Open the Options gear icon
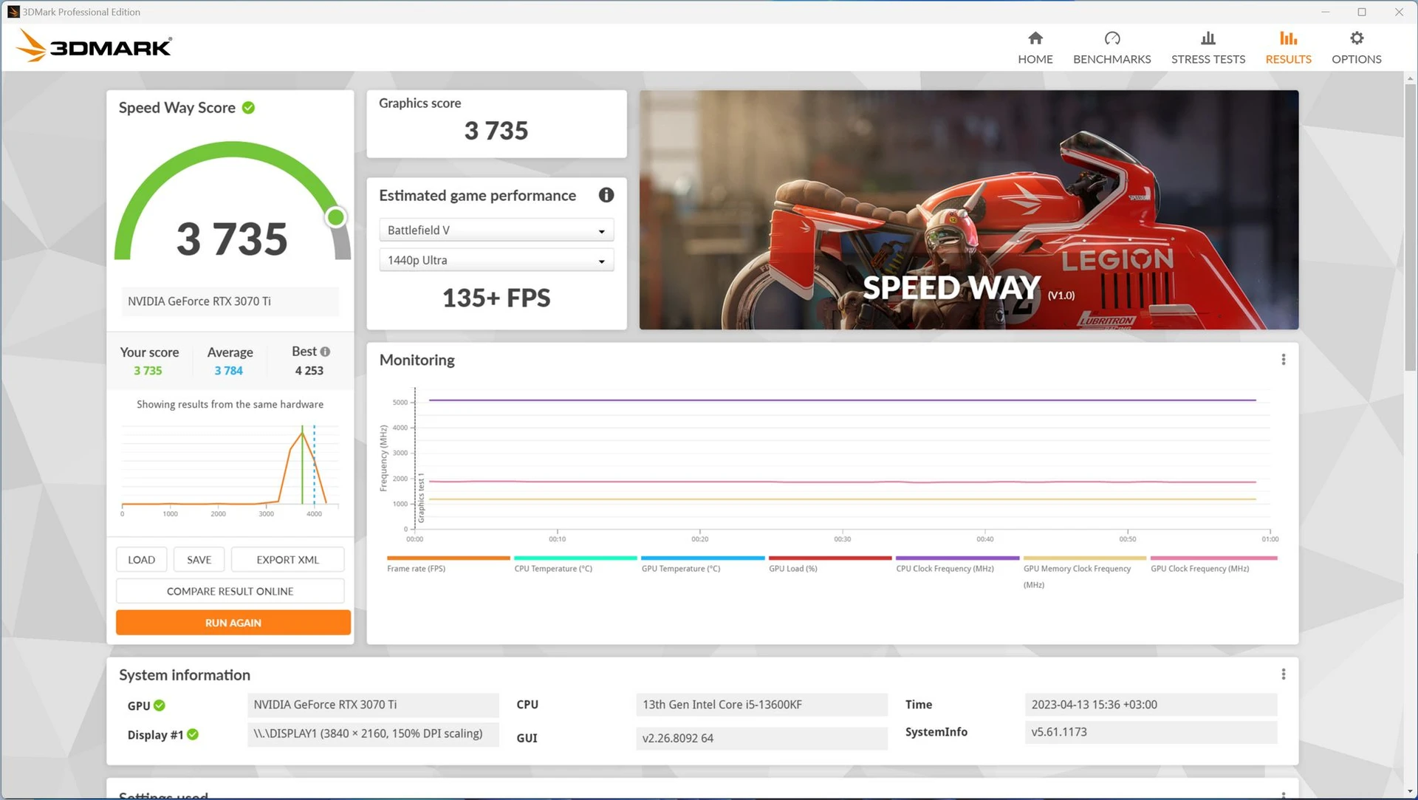Screen dimensions: 1418x800 [1356, 38]
